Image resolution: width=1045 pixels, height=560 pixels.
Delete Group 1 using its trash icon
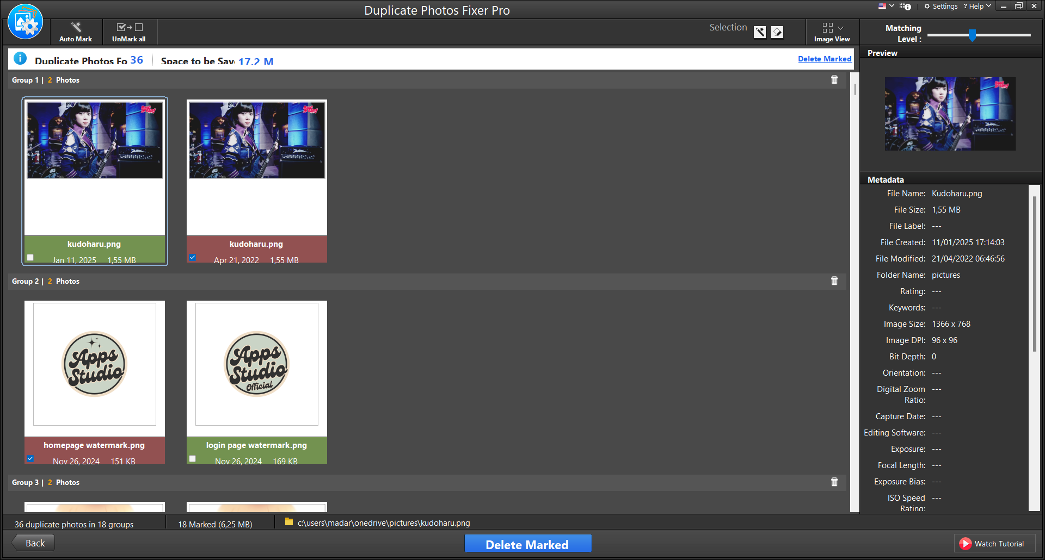[x=834, y=80]
